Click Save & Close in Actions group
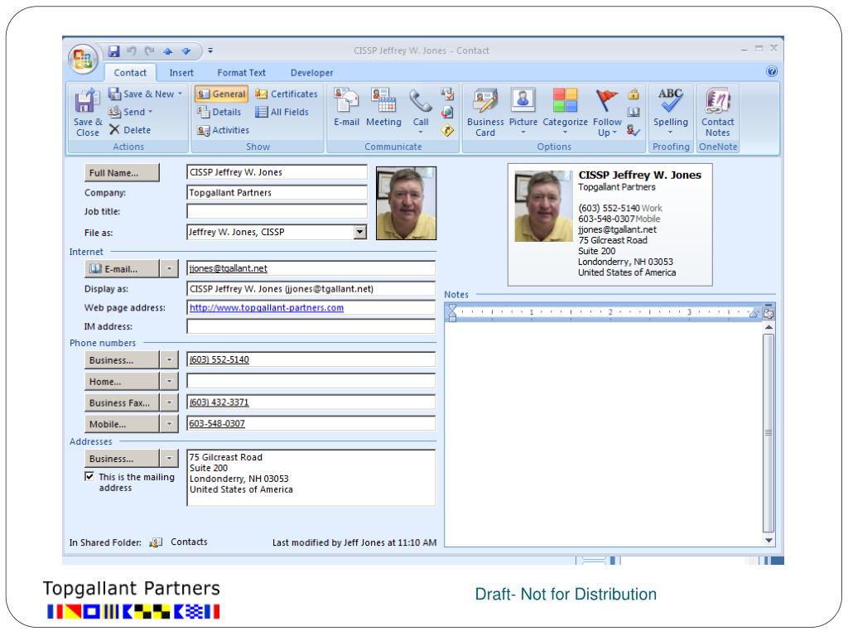This screenshot has height=636, width=848. tap(87, 112)
